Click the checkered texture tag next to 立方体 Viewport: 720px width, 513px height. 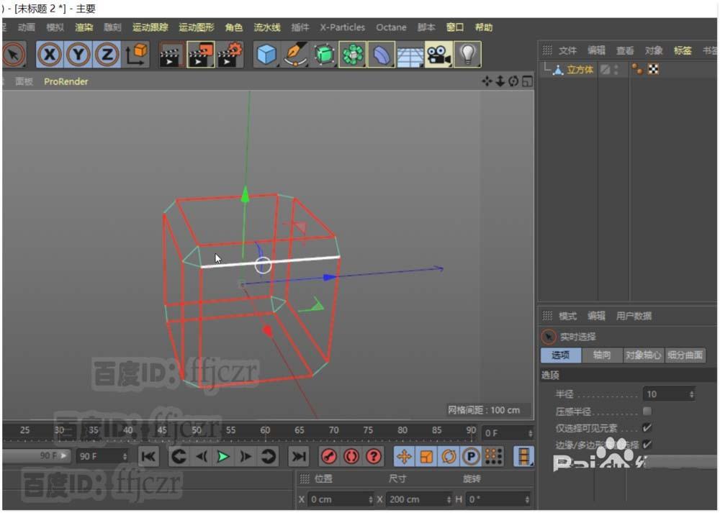click(x=653, y=69)
